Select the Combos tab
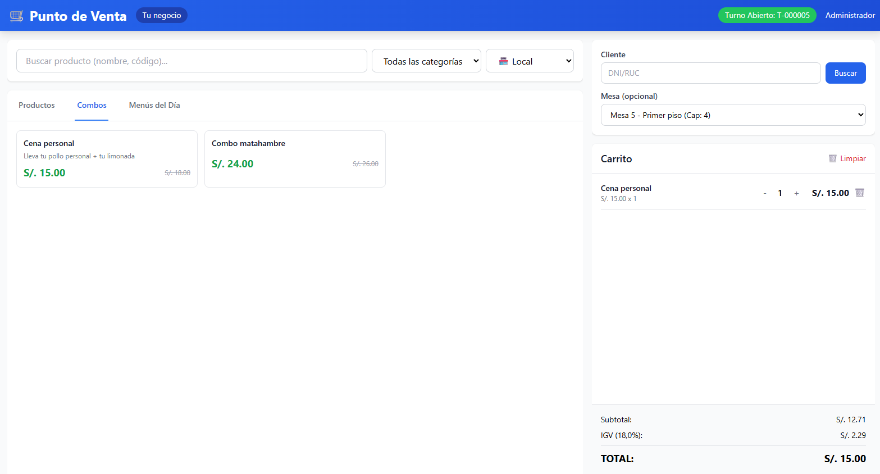 (92, 105)
